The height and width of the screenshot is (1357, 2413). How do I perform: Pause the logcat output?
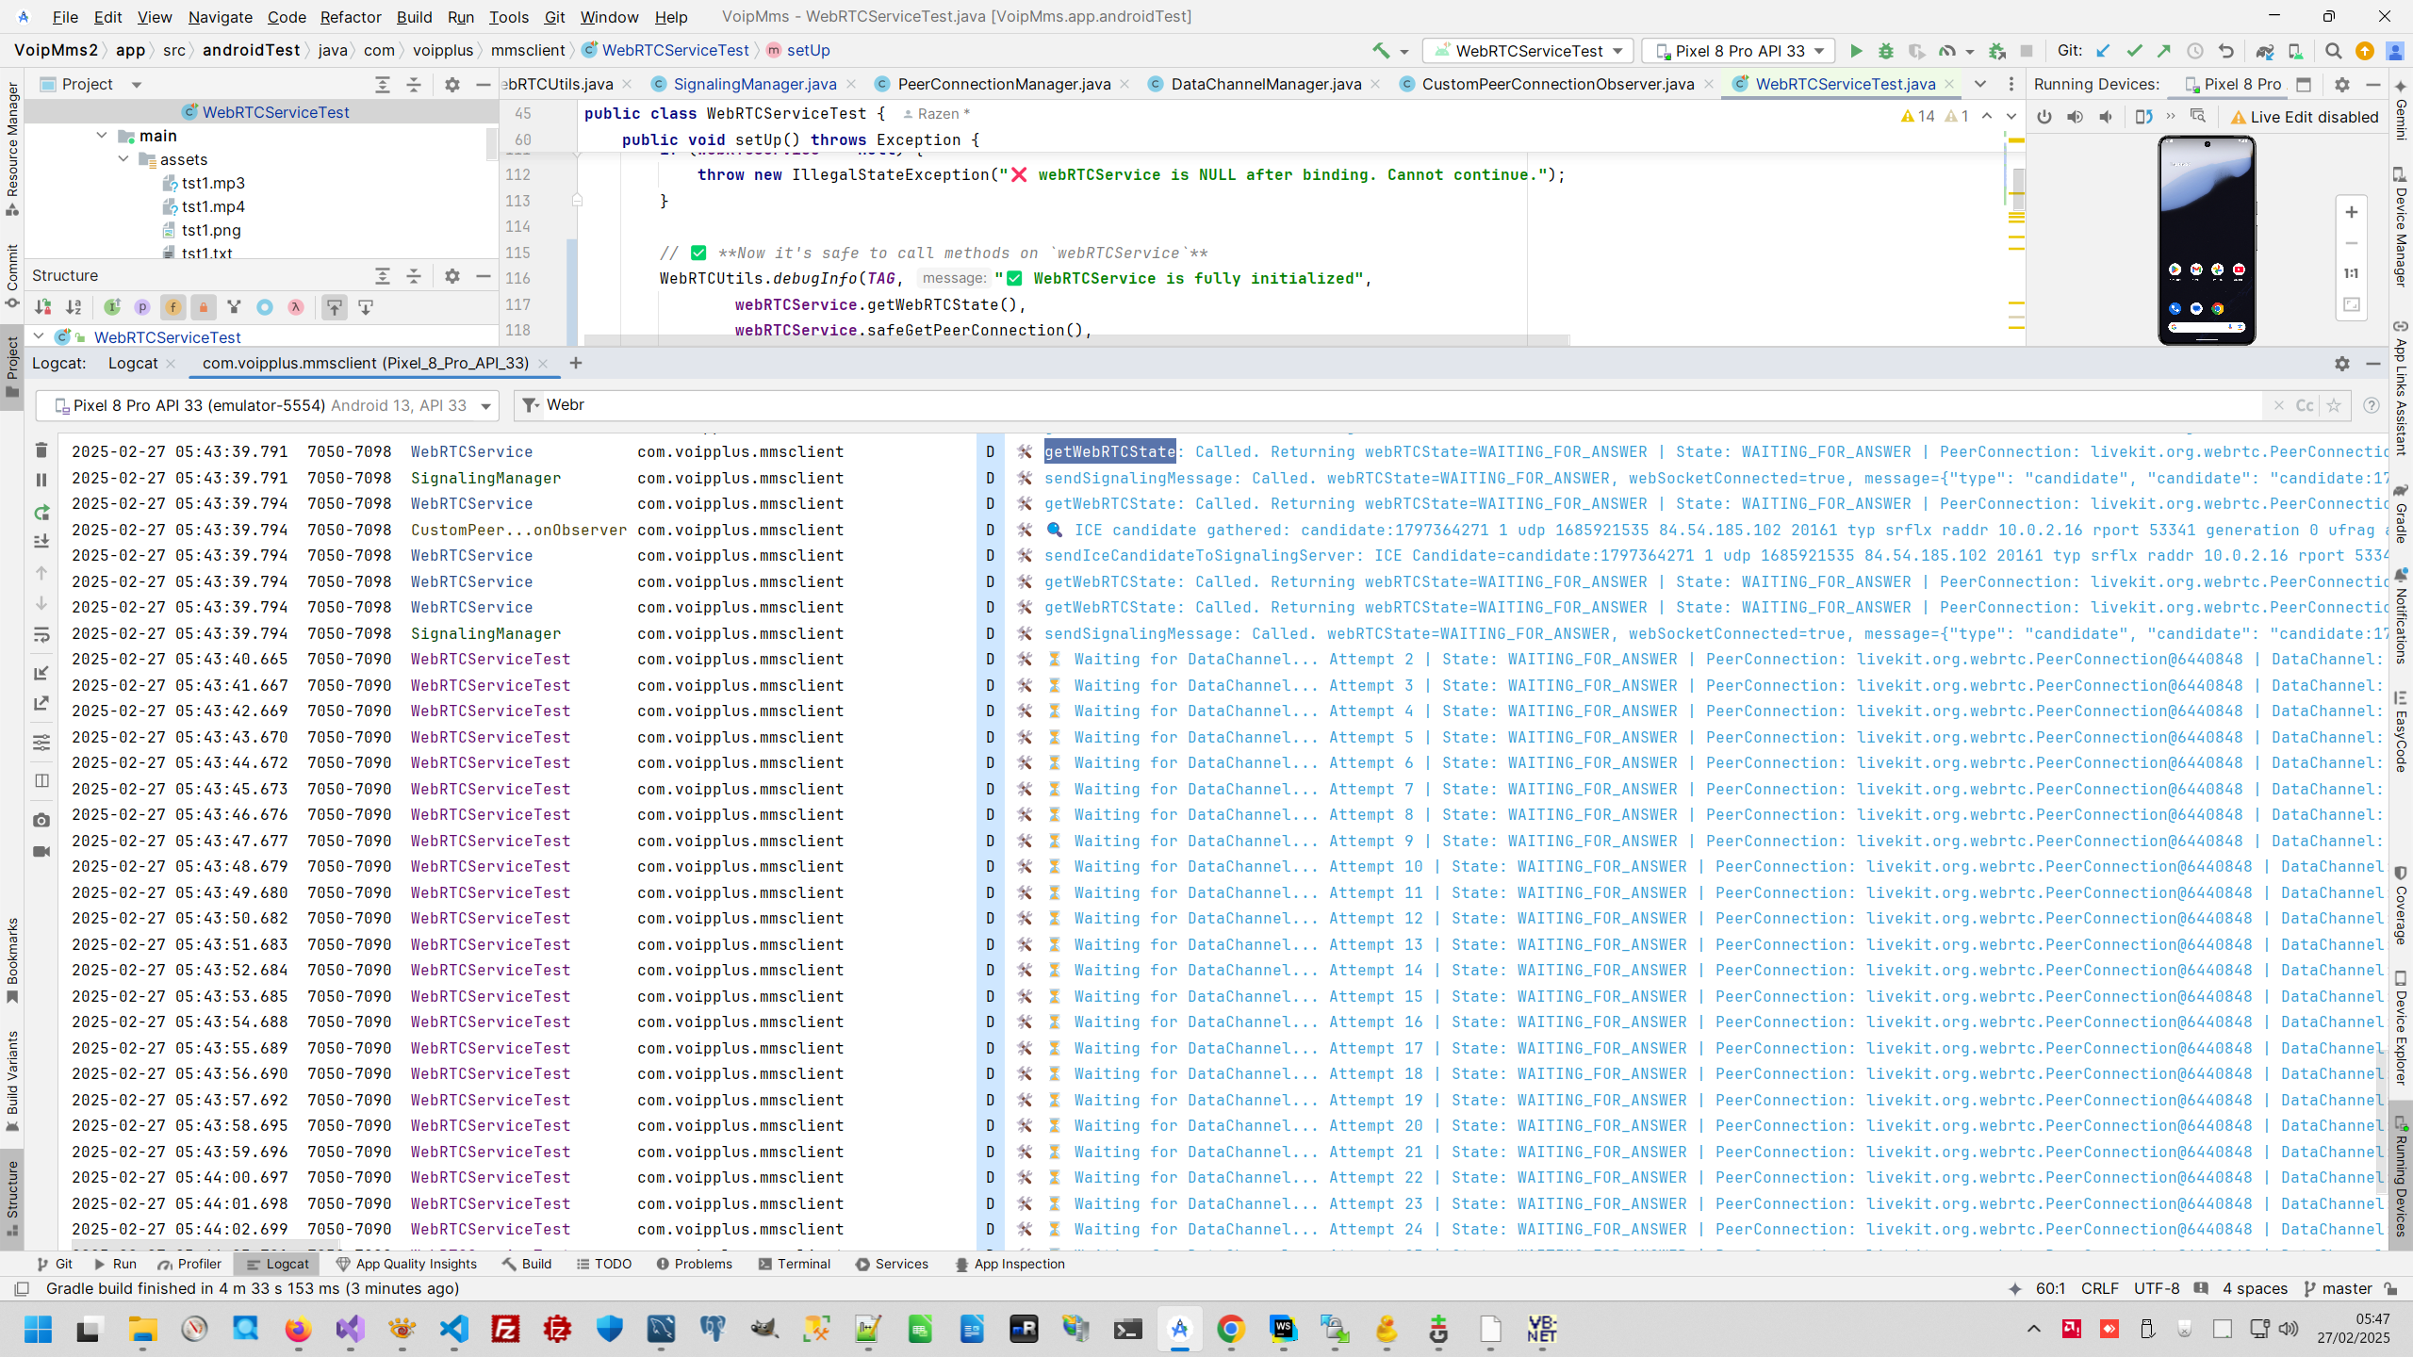41,481
